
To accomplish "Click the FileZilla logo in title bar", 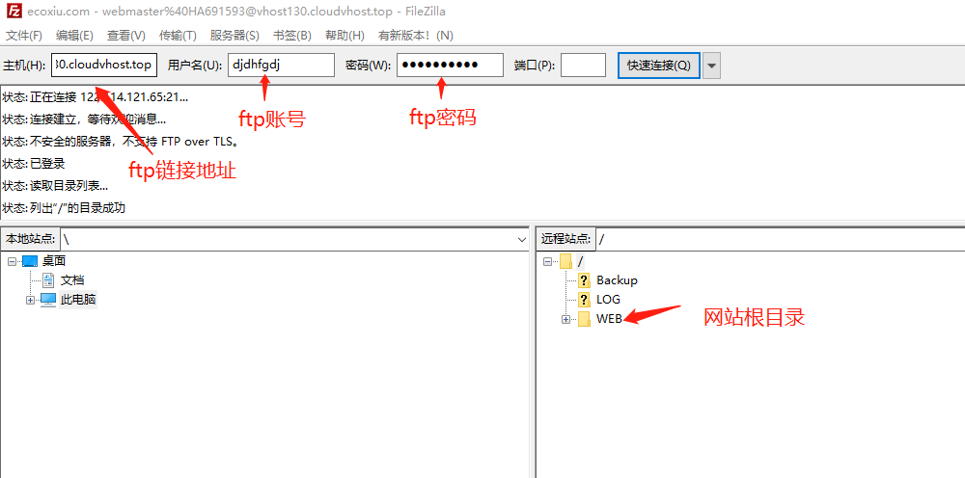I will 11,11.
